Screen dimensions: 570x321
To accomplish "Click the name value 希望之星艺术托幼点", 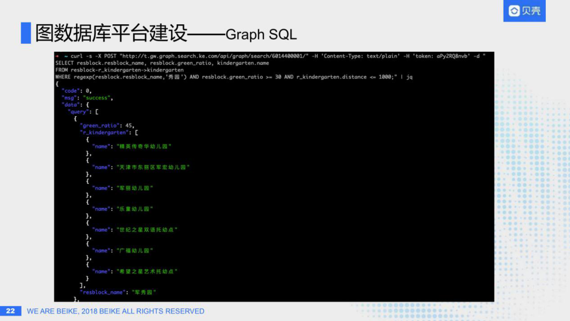I will (147, 271).
